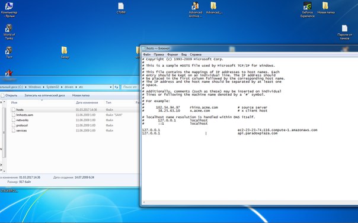Click the rhino.acme.com example line text

point(204,107)
